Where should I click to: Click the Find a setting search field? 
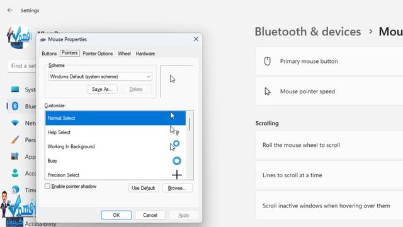(22, 66)
